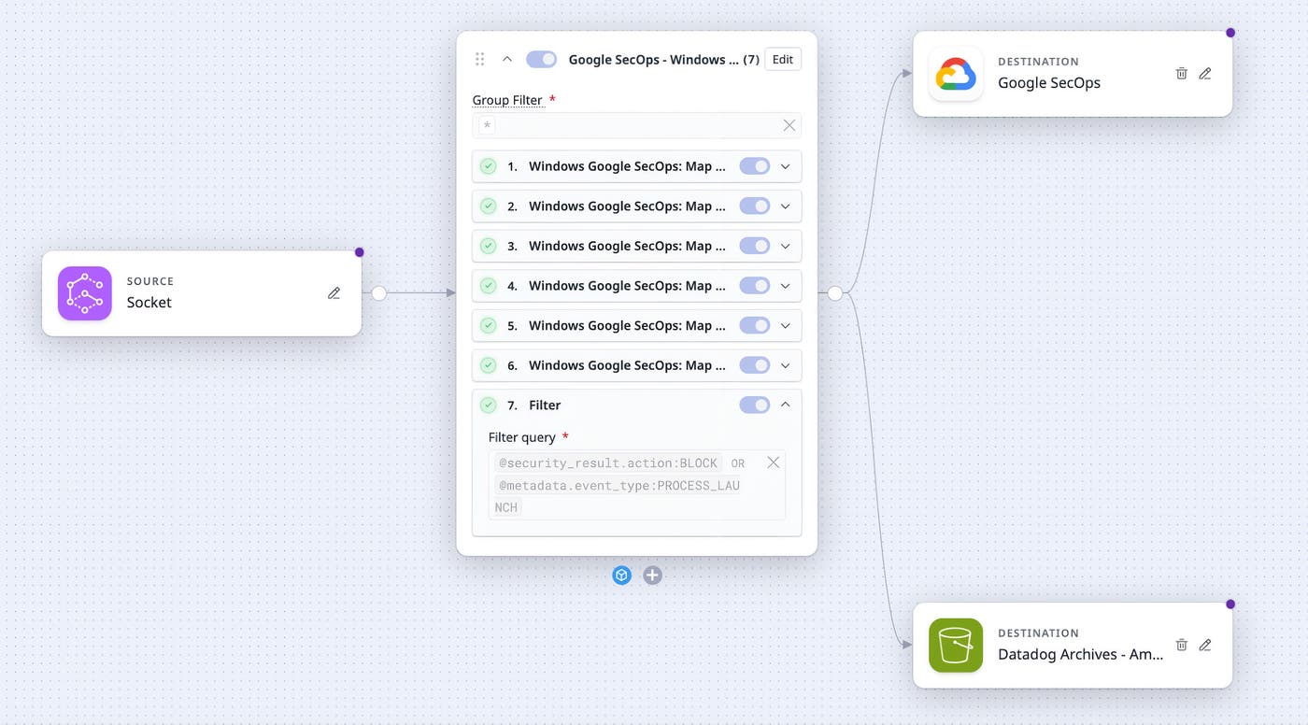The width and height of the screenshot is (1308, 725).
Task: Expand processor 4 with chevron
Action: point(786,286)
